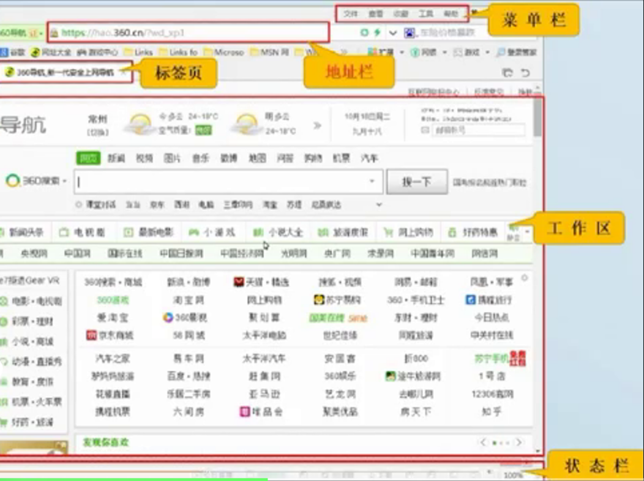644x481 pixels.
Task: Click tomorrow's cloudy weather icon
Action: click(245, 124)
